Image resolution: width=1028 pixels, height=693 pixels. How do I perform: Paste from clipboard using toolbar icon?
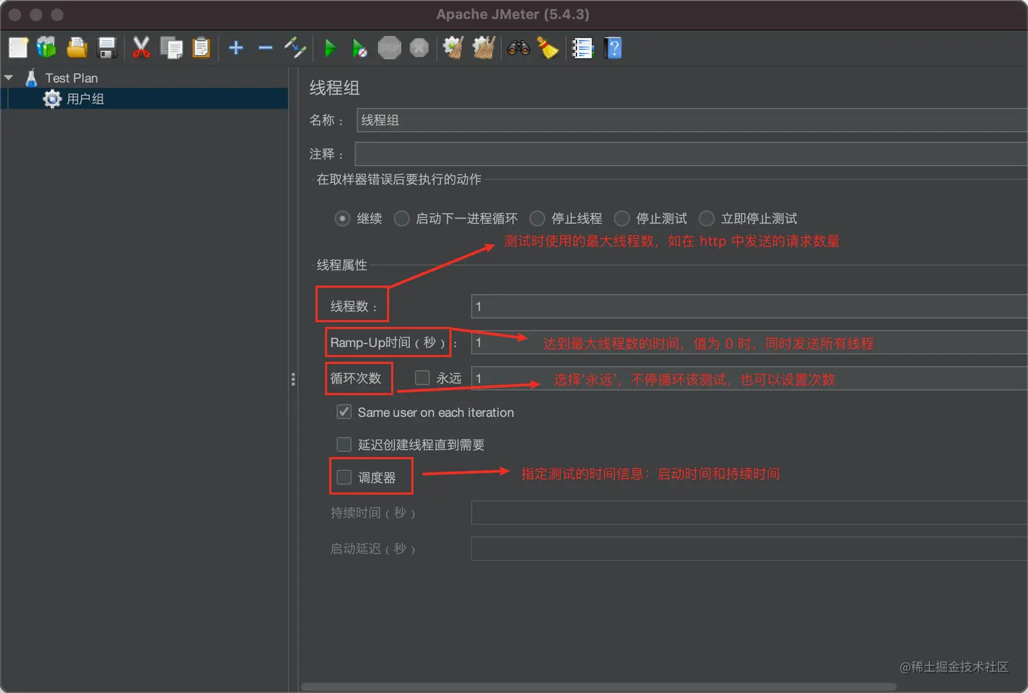201,48
